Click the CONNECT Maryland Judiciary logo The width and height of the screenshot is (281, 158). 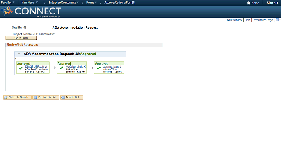coord(31,12)
